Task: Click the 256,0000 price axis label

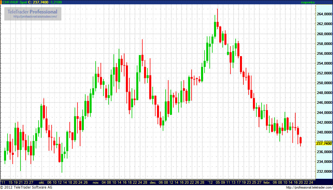Action: click(324, 54)
